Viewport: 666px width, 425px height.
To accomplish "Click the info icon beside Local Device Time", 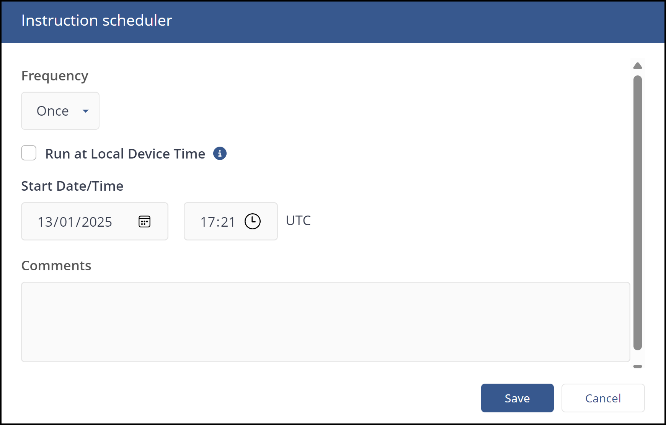I will coord(220,154).
